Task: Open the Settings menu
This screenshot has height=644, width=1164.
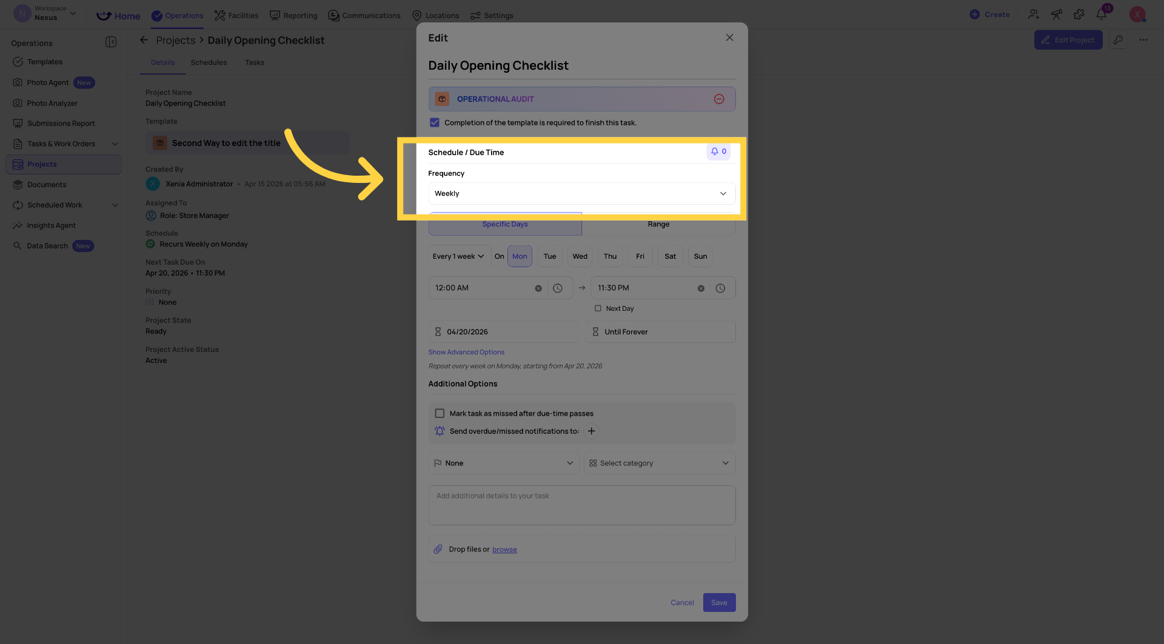Action: pyautogui.click(x=492, y=15)
